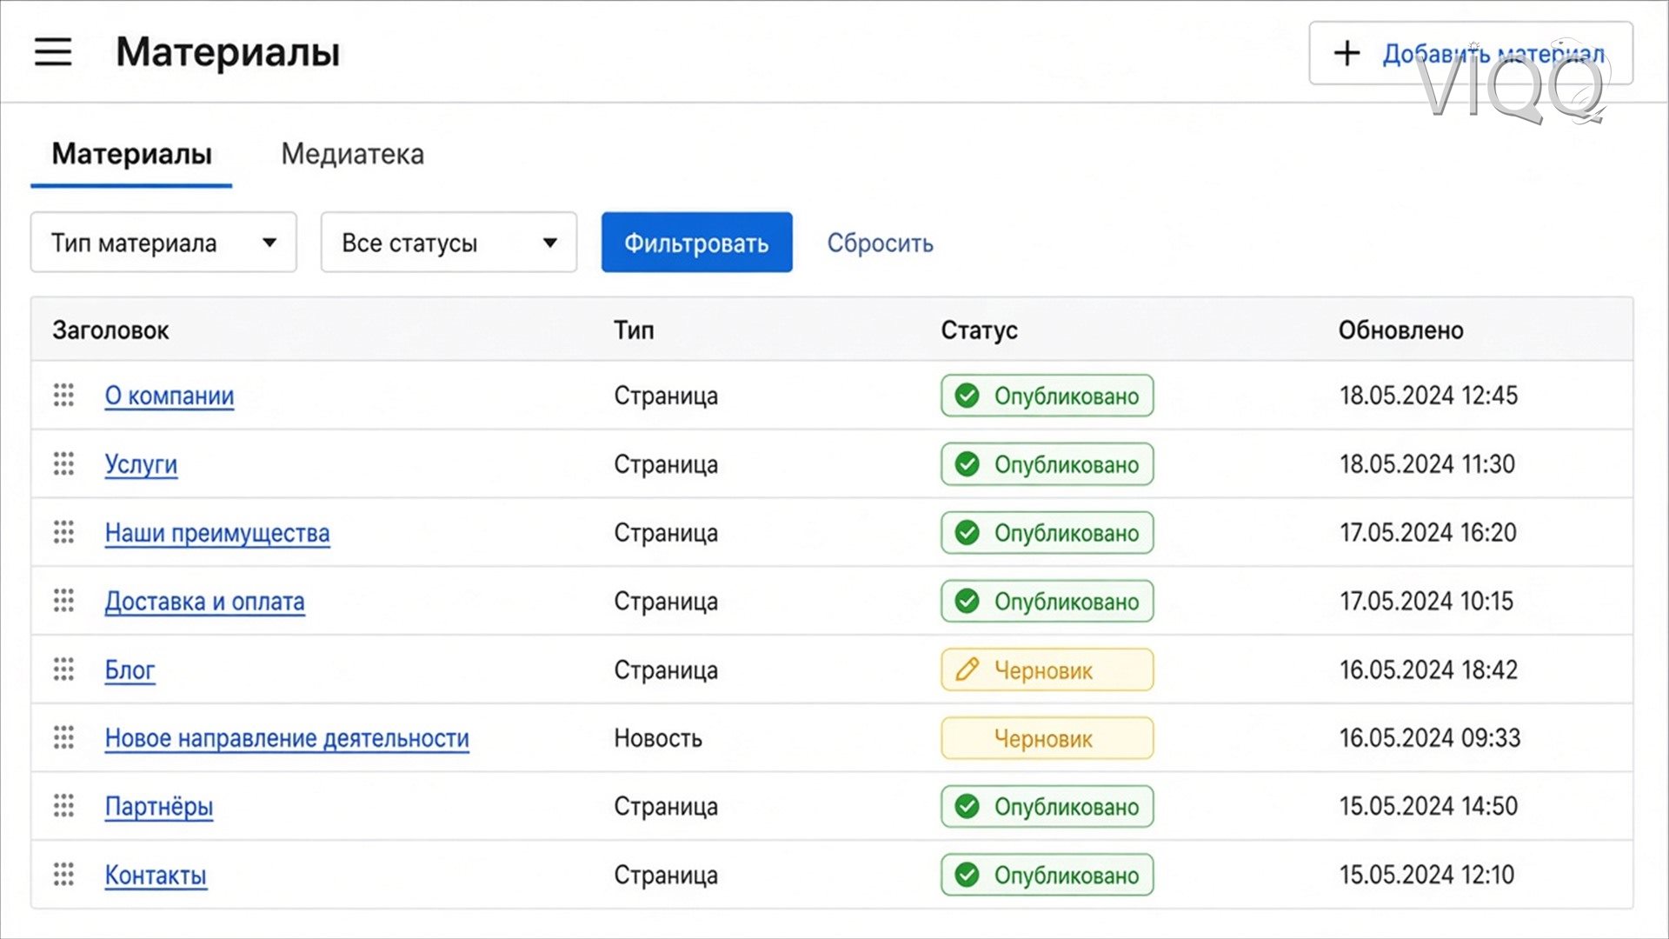Click the date 16.05.2024 09:33
Viewport: 1669px width, 939px height.
tap(1430, 738)
